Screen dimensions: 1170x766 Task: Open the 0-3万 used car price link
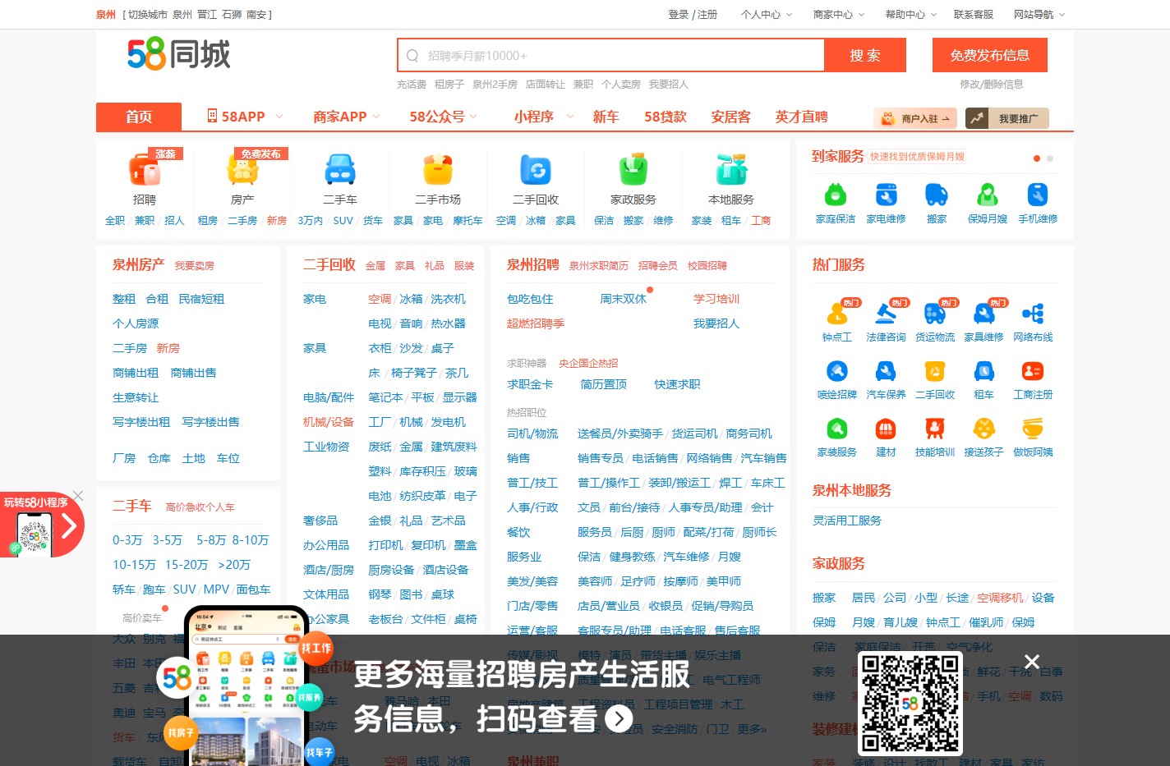coord(127,540)
